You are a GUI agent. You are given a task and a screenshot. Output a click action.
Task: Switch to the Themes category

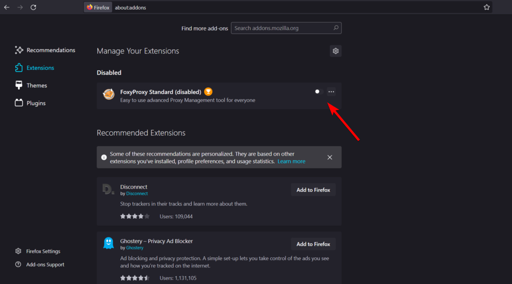(31, 85)
